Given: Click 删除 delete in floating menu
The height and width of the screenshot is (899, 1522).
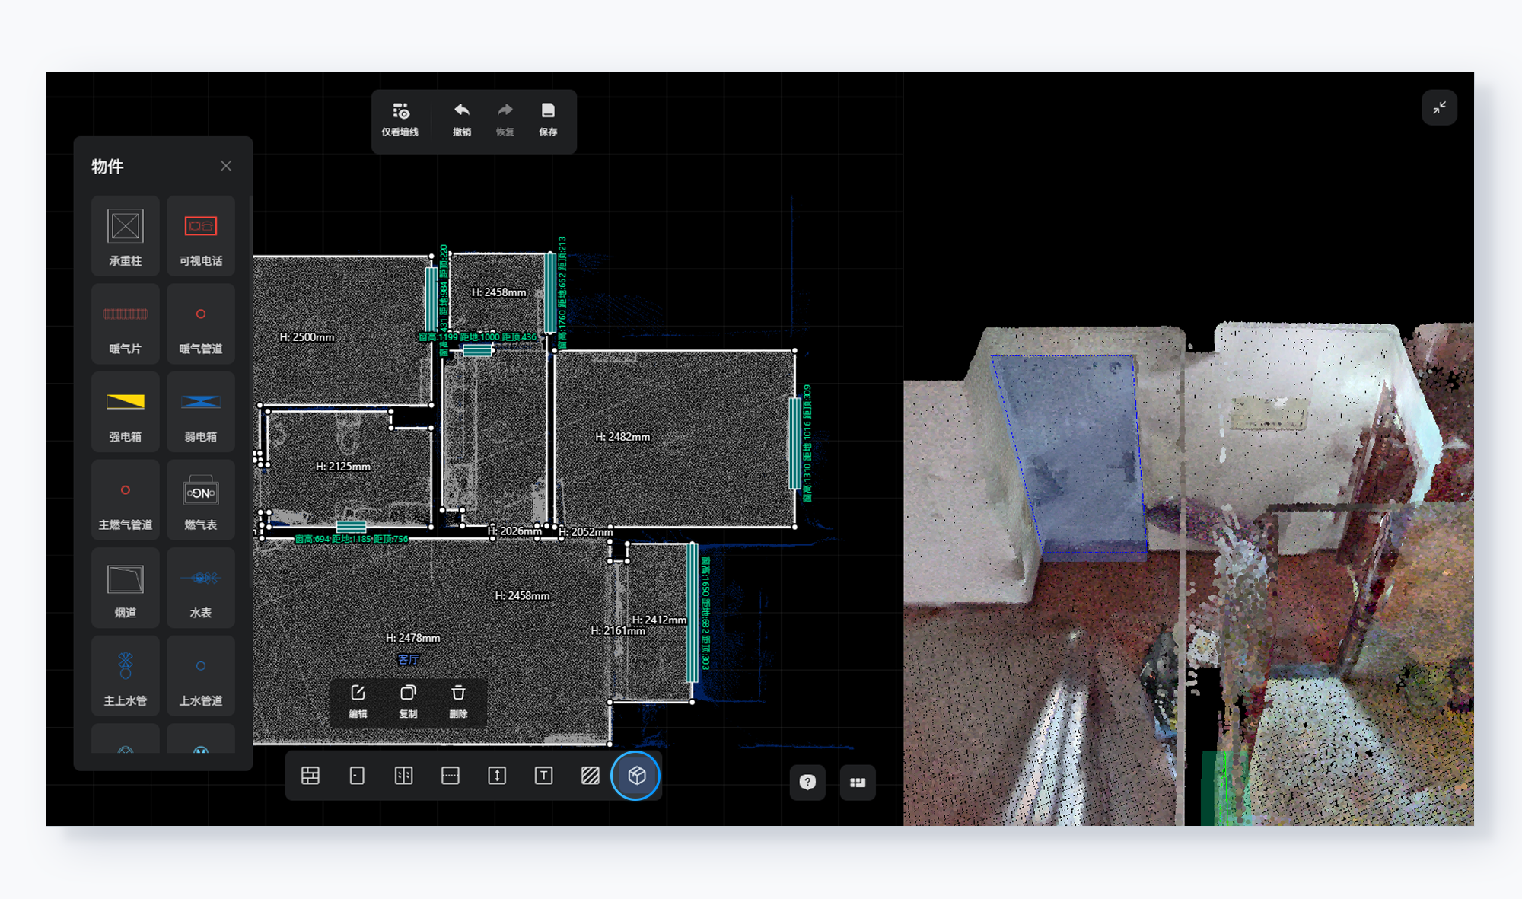Looking at the screenshot, I should click(x=458, y=702).
